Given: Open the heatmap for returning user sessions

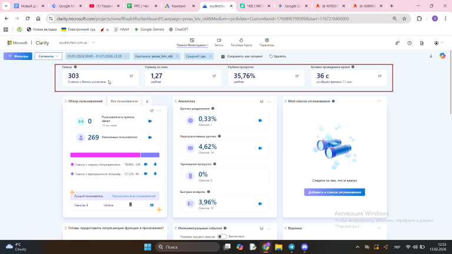Looking at the screenshot, I should (x=155, y=173).
